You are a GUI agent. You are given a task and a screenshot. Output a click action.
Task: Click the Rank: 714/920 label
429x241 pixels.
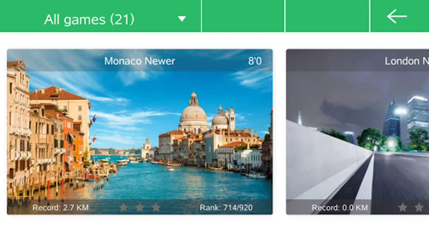(226, 208)
